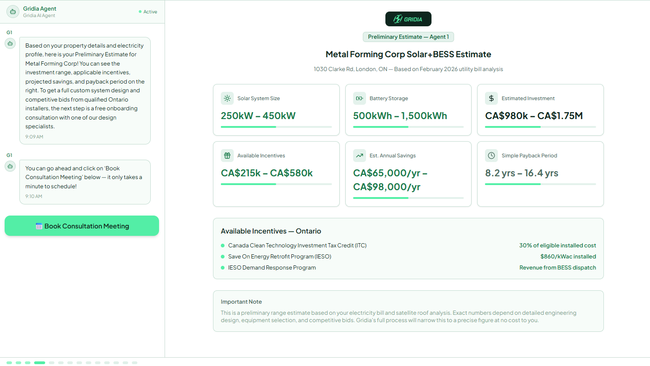
Task: Click the '$860/kWac installed' value
Action: coord(568,257)
